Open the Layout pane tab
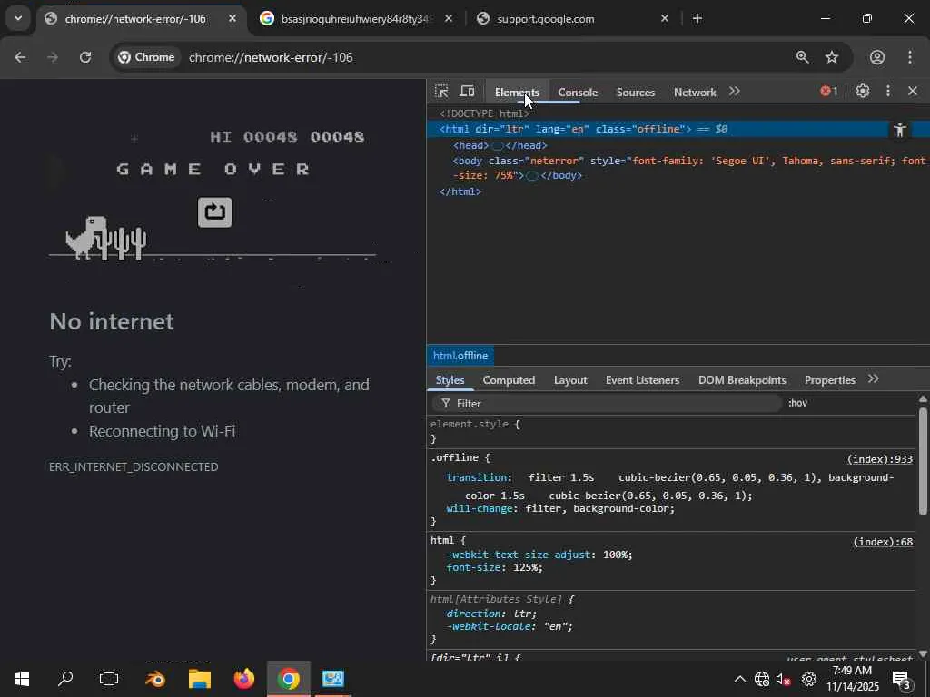 [570, 380]
